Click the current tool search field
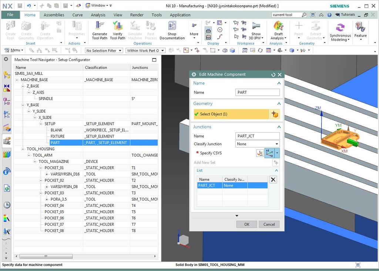The image size is (379, 271). (x=286, y=15)
